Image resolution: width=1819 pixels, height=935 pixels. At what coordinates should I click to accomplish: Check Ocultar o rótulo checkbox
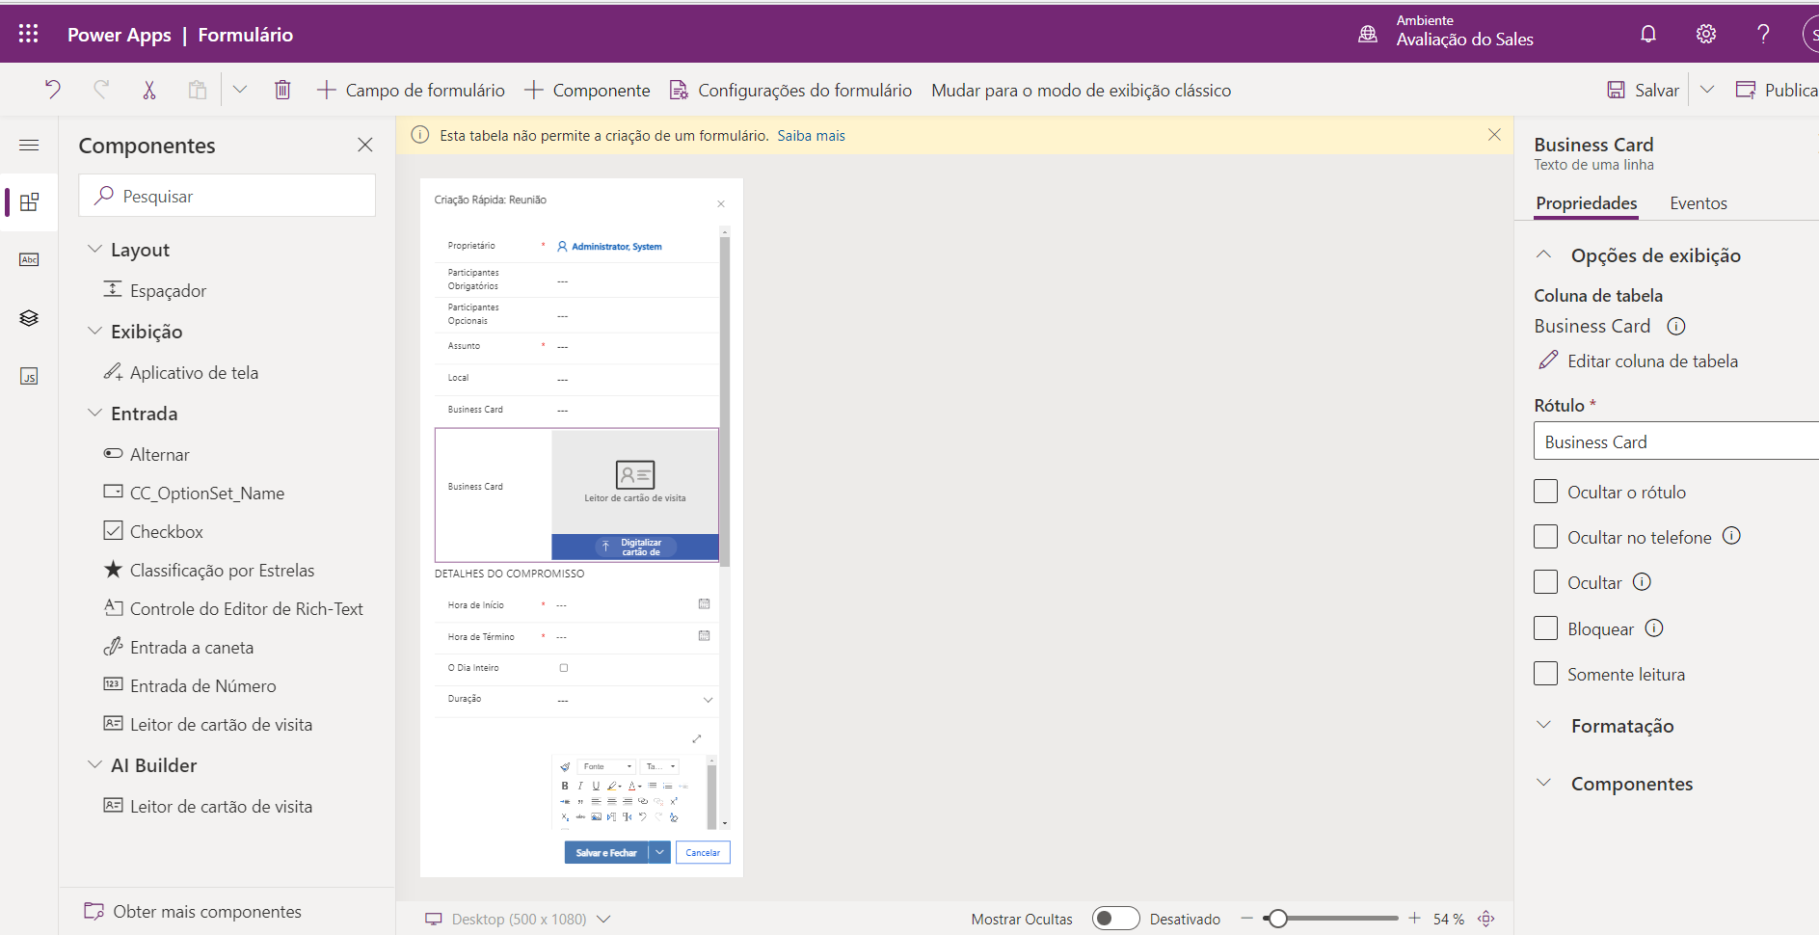click(1545, 492)
